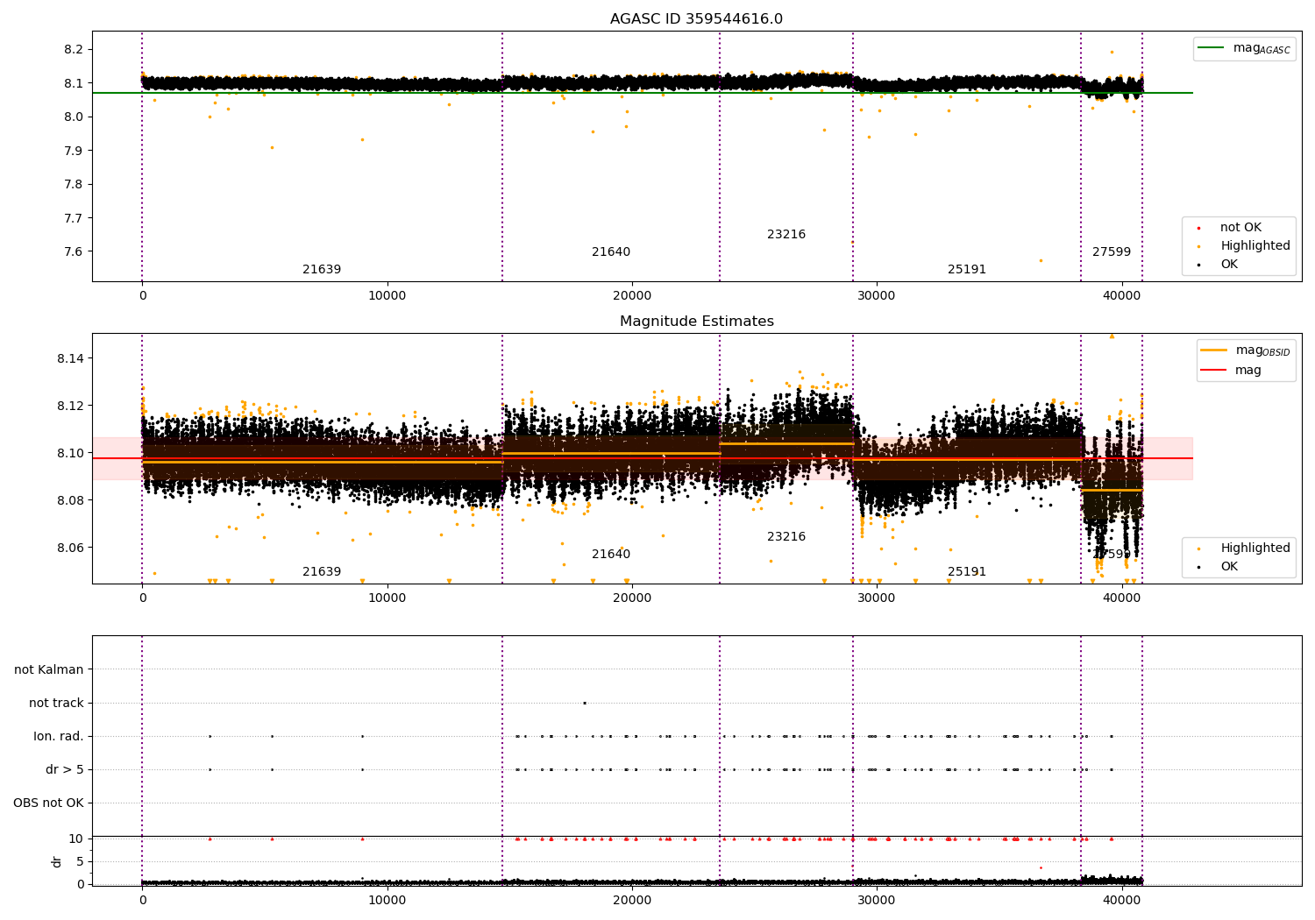Click the 8.12 y-axis tick label
This screenshot has width=1315, height=920.
(x=70, y=407)
